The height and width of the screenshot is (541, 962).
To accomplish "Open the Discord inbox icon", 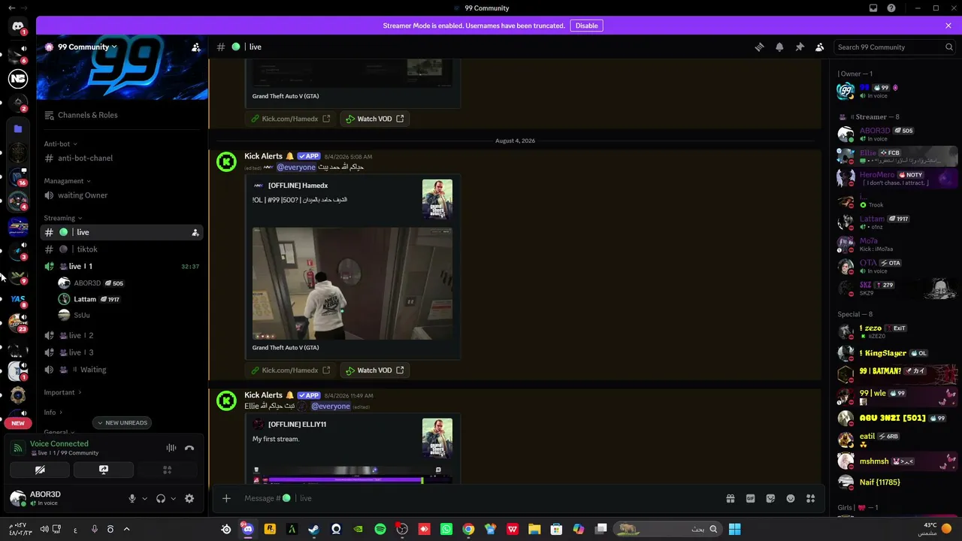I will click(x=873, y=8).
